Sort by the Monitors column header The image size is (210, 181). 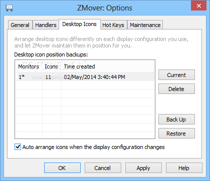(x=29, y=66)
